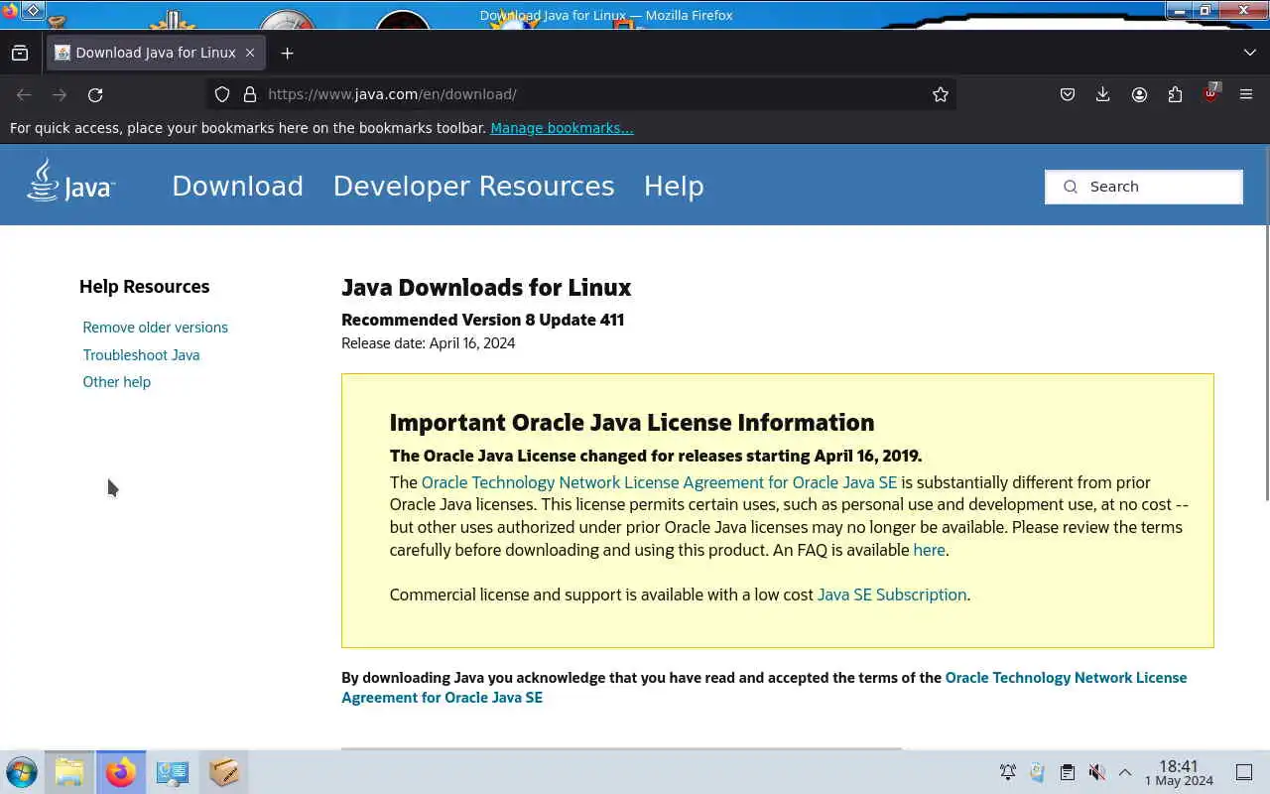This screenshot has height=794, width=1270.
Task: Open license agreement link below yellow box
Action: [x=764, y=687]
